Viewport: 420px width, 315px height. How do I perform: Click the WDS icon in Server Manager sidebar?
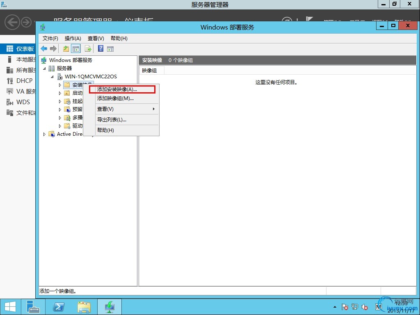click(x=10, y=102)
